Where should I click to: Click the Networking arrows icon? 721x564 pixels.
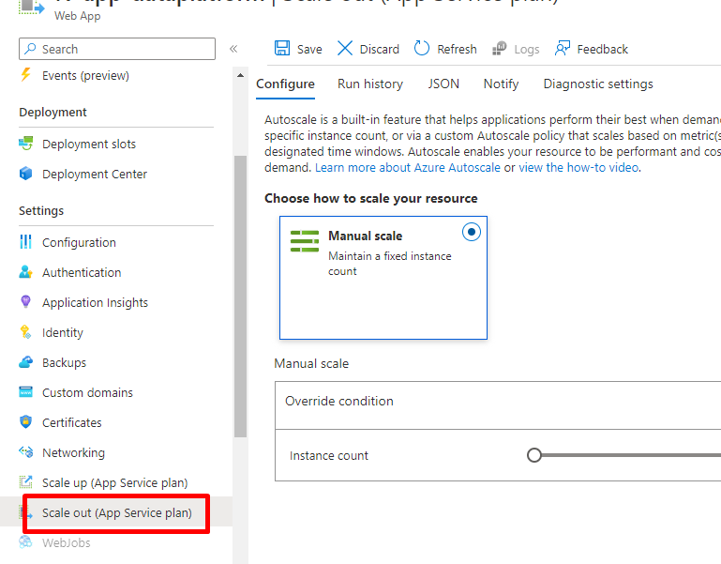(x=25, y=451)
